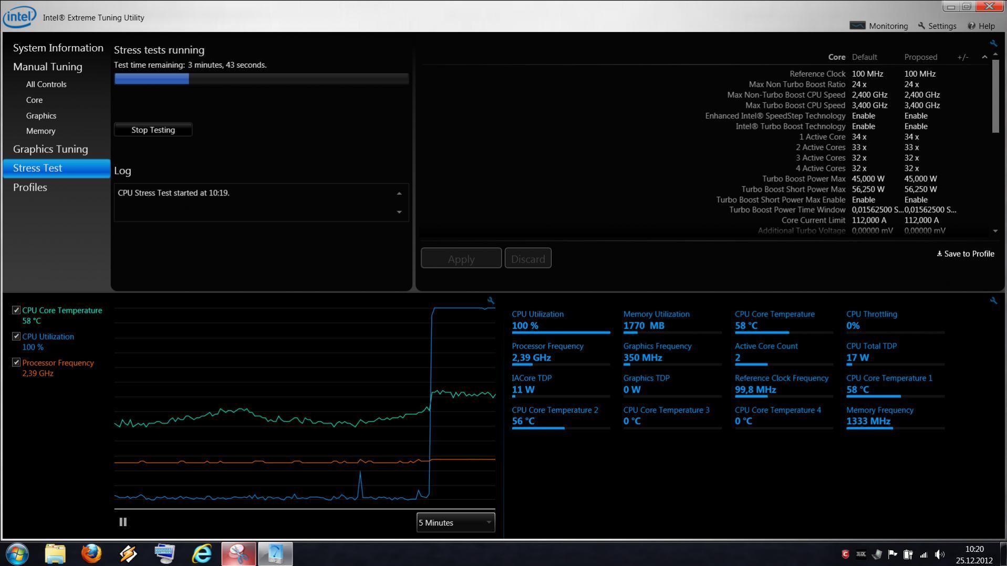Click log scroll-up arrow
The height and width of the screenshot is (566, 1007).
(x=399, y=194)
